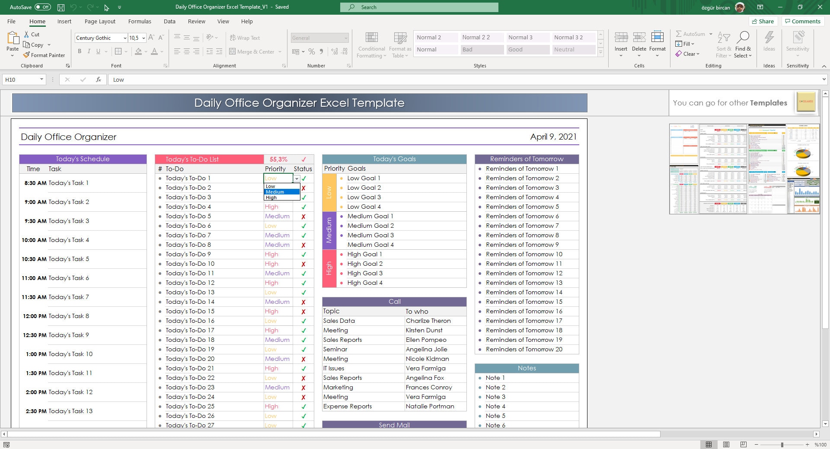
Task: Open the Review ribbon tab
Action: pyautogui.click(x=196, y=21)
